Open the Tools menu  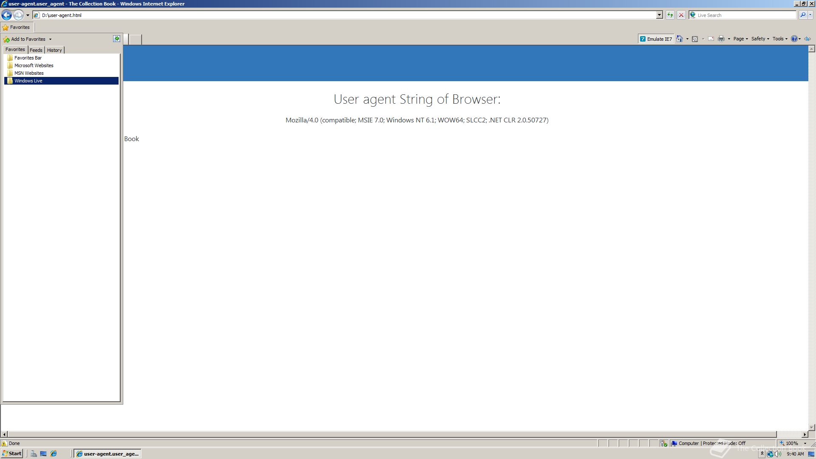click(780, 39)
